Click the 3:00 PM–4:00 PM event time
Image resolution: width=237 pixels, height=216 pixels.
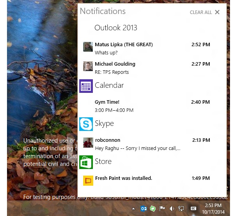(x=114, y=110)
